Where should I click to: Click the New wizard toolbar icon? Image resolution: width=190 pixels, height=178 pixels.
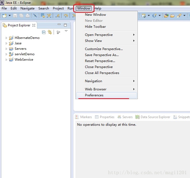(4, 16)
